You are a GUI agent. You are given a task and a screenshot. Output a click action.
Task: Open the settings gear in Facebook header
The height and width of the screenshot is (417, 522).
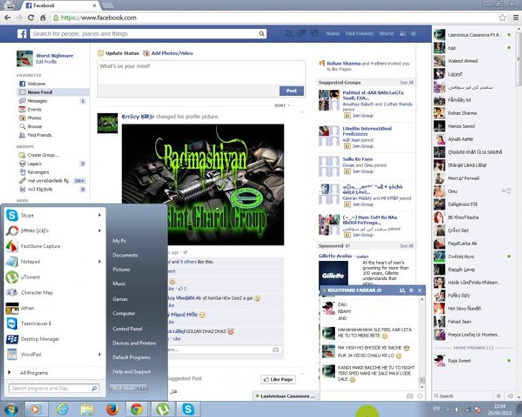pos(413,34)
